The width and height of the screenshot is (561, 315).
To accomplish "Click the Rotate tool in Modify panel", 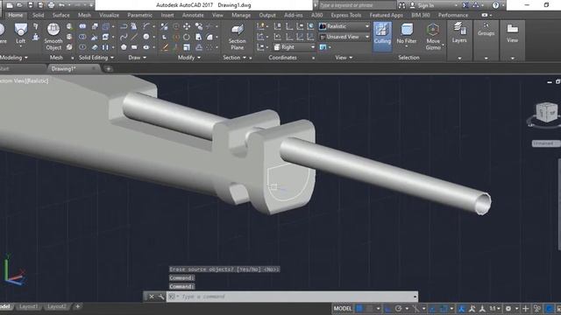I will pyautogui.click(x=187, y=37).
